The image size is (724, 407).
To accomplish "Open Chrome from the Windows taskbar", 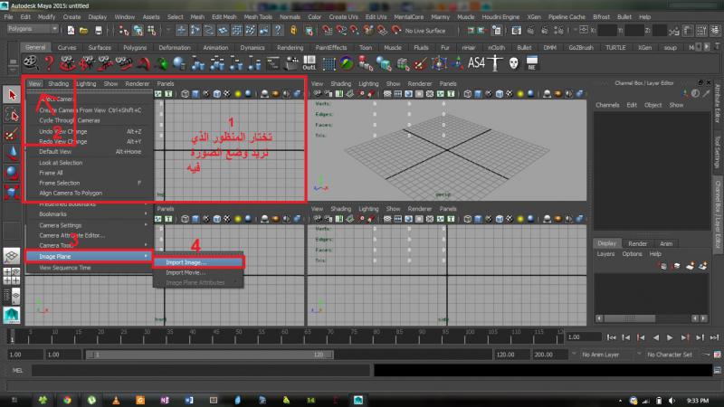I will tap(67, 400).
